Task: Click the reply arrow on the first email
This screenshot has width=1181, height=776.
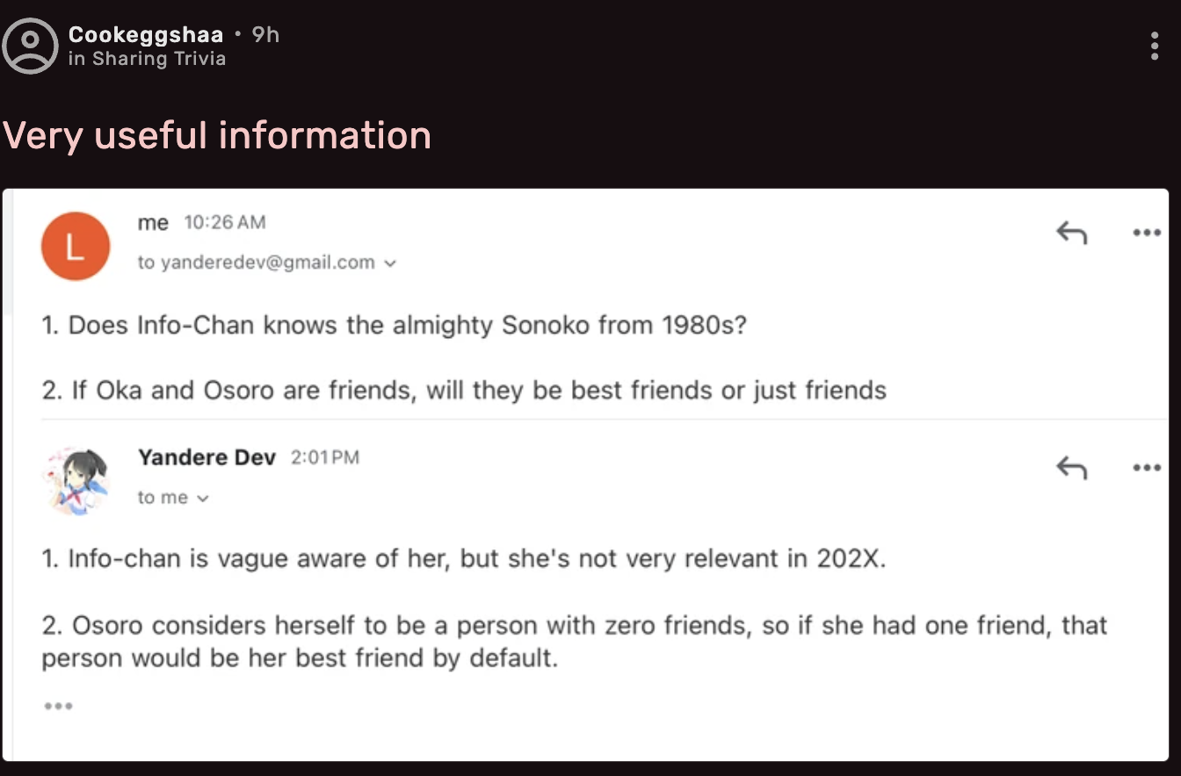Action: (1071, 233)
